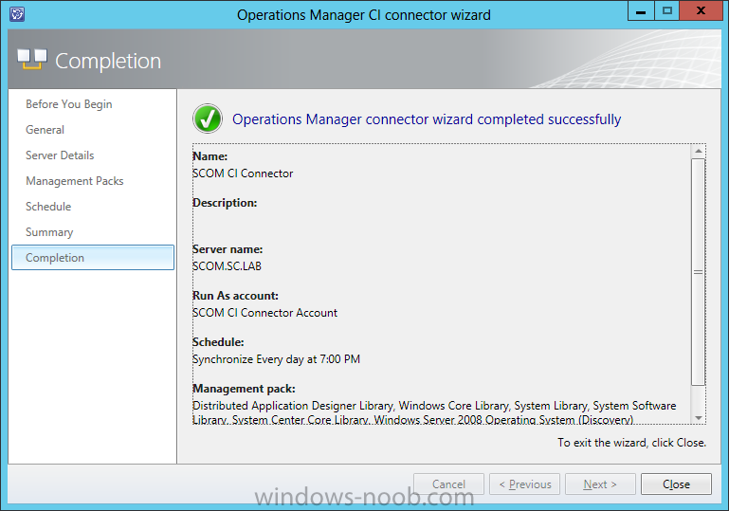
Task: Click the window title text
Action: pos(364,15)
